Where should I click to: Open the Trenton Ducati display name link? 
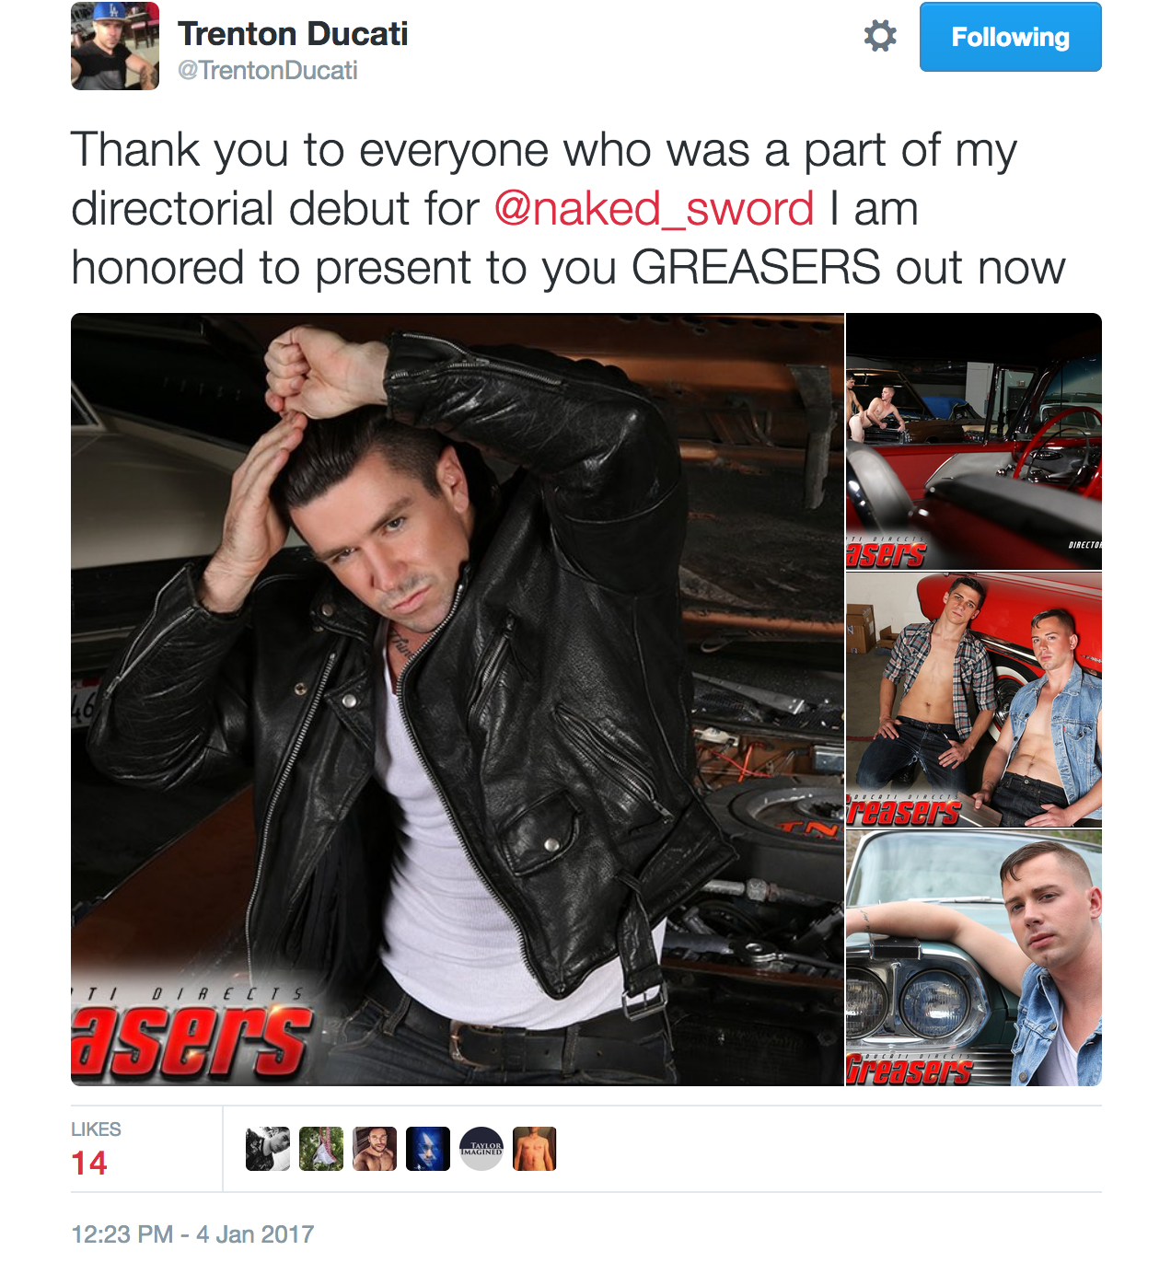[293, 34]
